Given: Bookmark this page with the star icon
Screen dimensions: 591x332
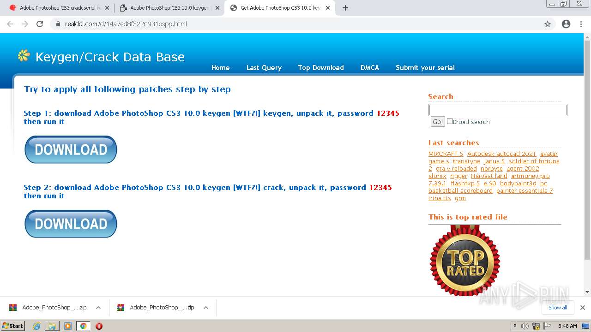Looking at the screenshot, I should click(x=548, y=24).
